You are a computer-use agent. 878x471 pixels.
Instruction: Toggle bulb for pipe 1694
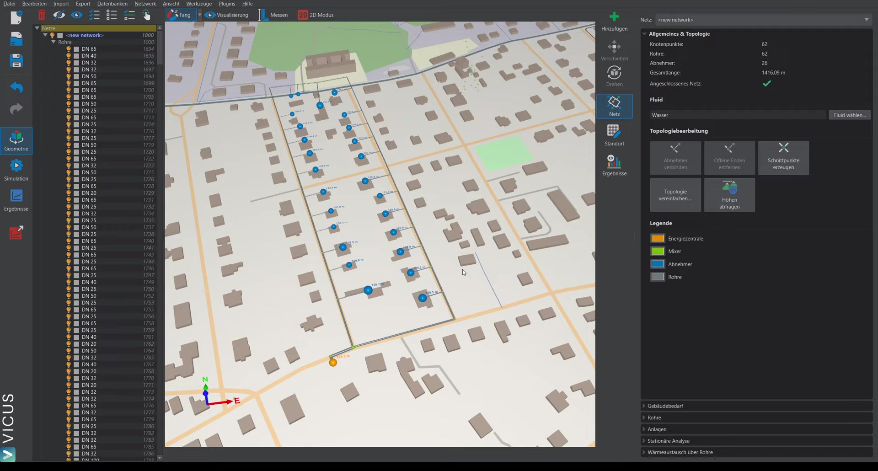pyautogui.click(x=69, y=49)
